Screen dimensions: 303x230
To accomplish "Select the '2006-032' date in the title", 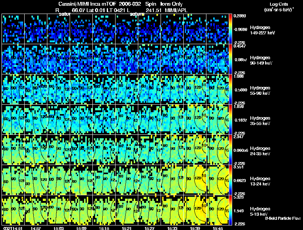I will pos(130,4).
